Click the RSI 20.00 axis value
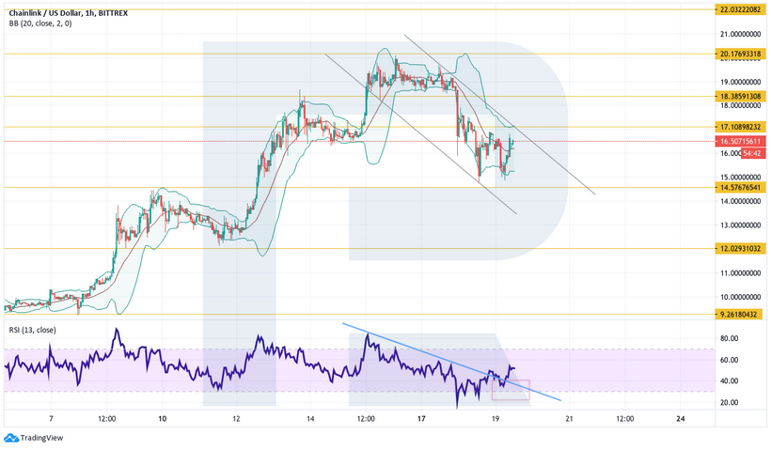The height and width of the screenshot is (449, 771). (730, 402)
